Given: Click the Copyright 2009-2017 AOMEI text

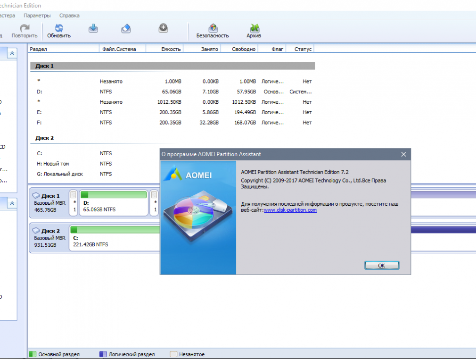Looking at the screenshot, I should (313, 184).
